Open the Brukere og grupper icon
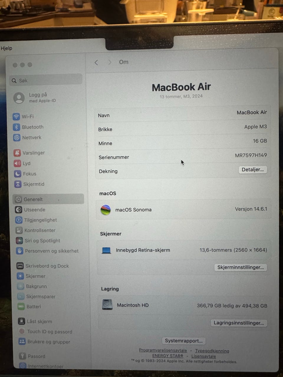This screenshot has height=377, width=283. coord(22,342)
